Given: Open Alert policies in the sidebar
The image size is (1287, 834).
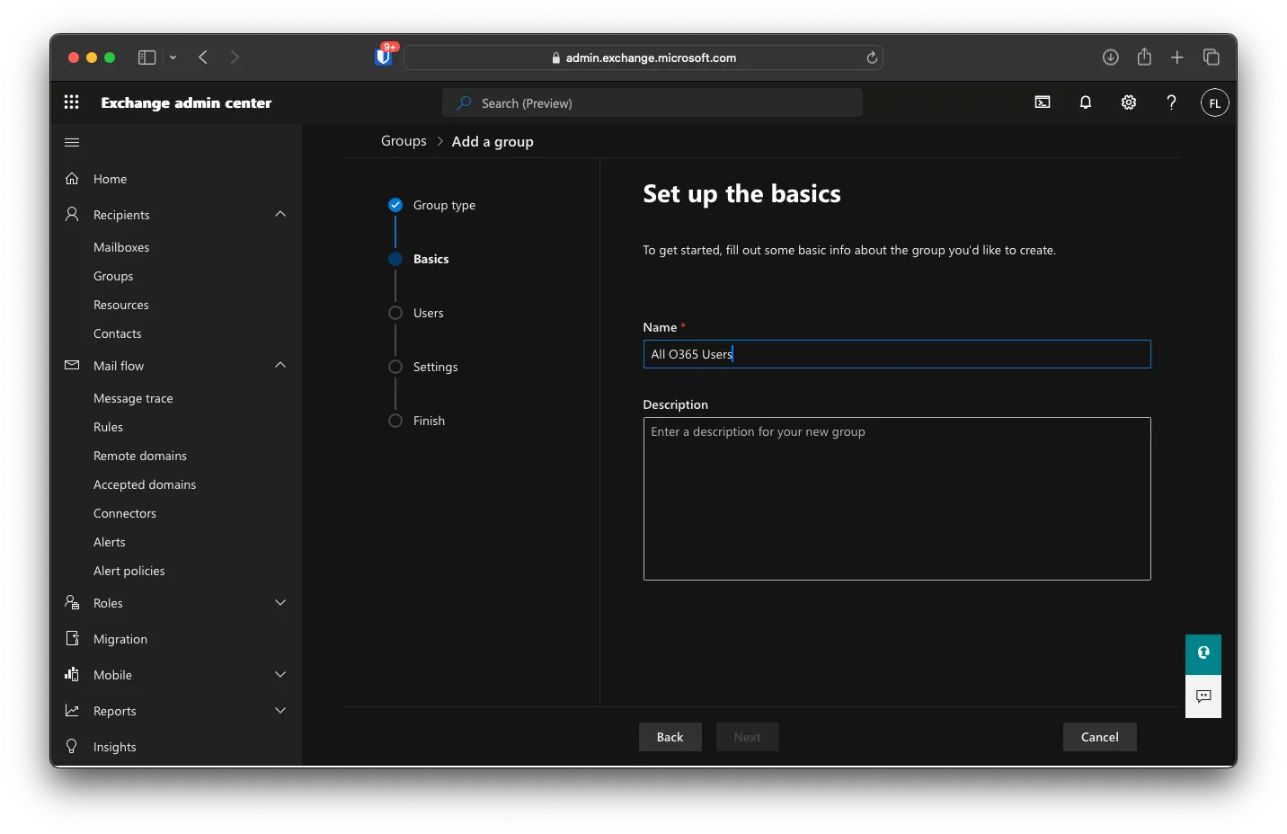Looking at the screenshot, I should click(x=129, y=571).
